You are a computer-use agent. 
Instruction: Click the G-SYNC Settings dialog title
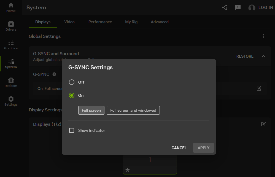[x=90, y=67]
